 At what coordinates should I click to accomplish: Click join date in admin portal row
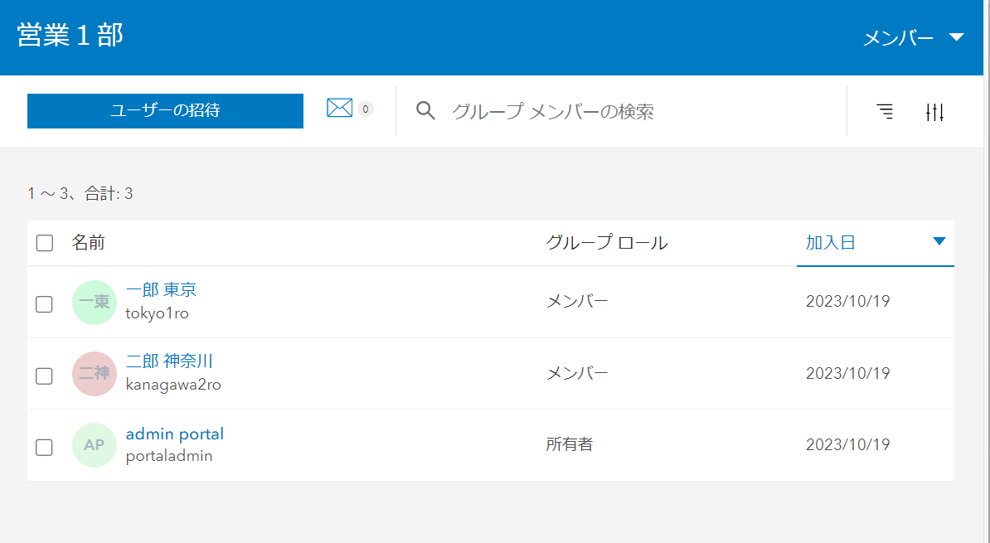848,444
